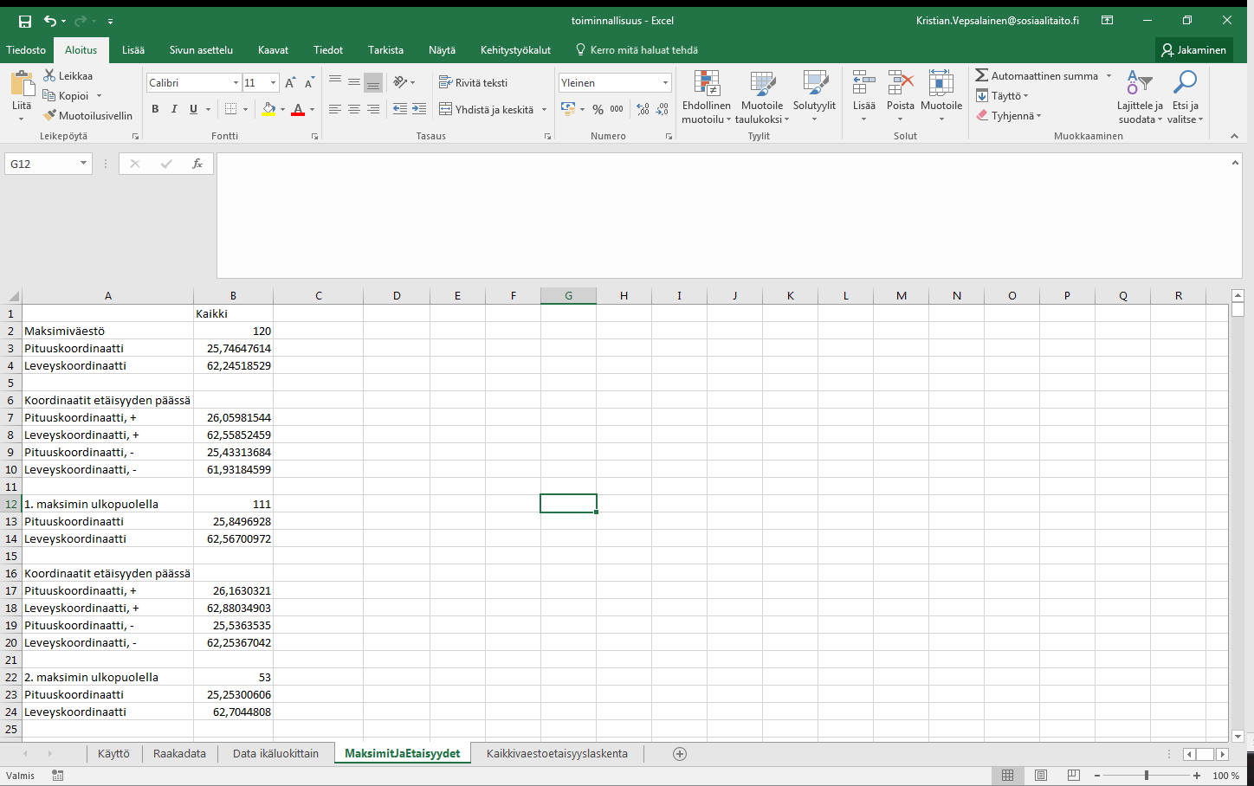Copy selection with Kopioi
Image resolution: width=1254 pixels, height=786 pixels.
(x=67, y=96)
